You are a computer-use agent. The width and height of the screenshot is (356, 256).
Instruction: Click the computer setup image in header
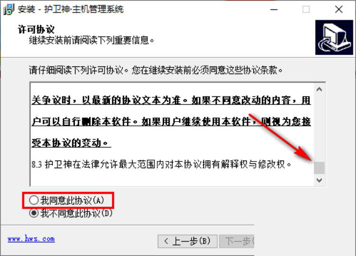(x=334, y=38)
